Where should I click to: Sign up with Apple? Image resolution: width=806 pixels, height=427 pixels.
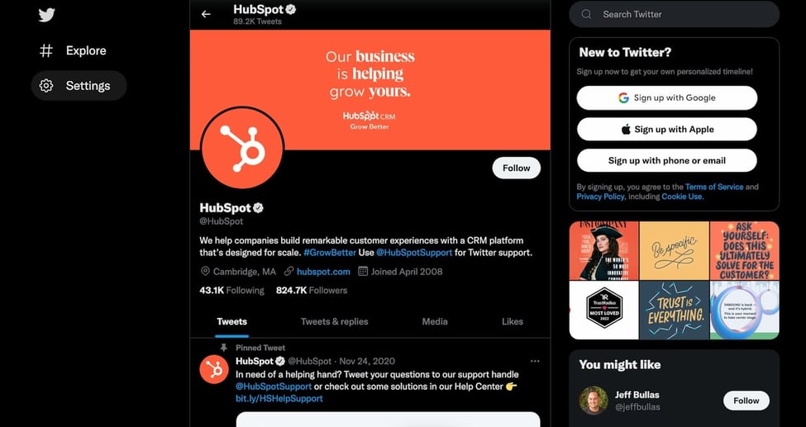(x=666, y=130)
